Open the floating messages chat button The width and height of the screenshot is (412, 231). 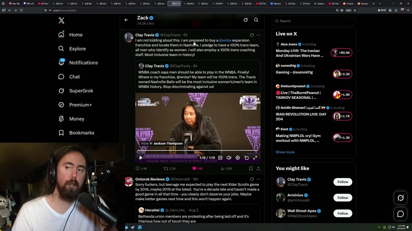(x=400, y=214)
